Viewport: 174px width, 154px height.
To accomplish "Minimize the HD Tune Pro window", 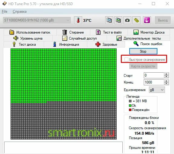I will (140, 4).
